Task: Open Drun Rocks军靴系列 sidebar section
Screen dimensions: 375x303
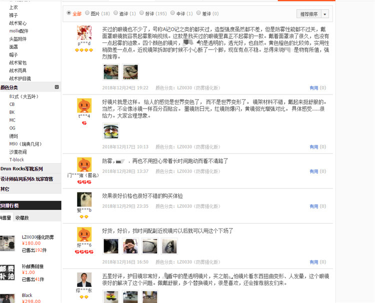Action: click(21, 169)
